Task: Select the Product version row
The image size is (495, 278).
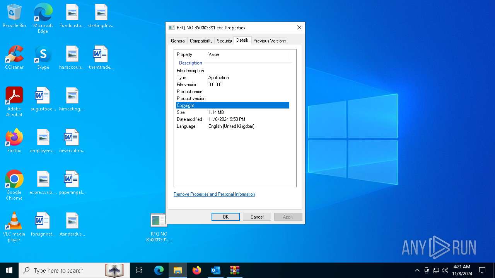Action: click(x=232, y=98)
